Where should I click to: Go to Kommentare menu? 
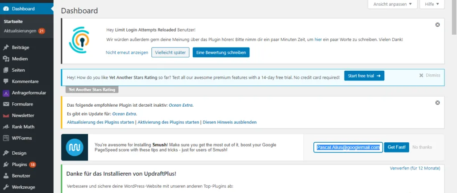[26, 81]
